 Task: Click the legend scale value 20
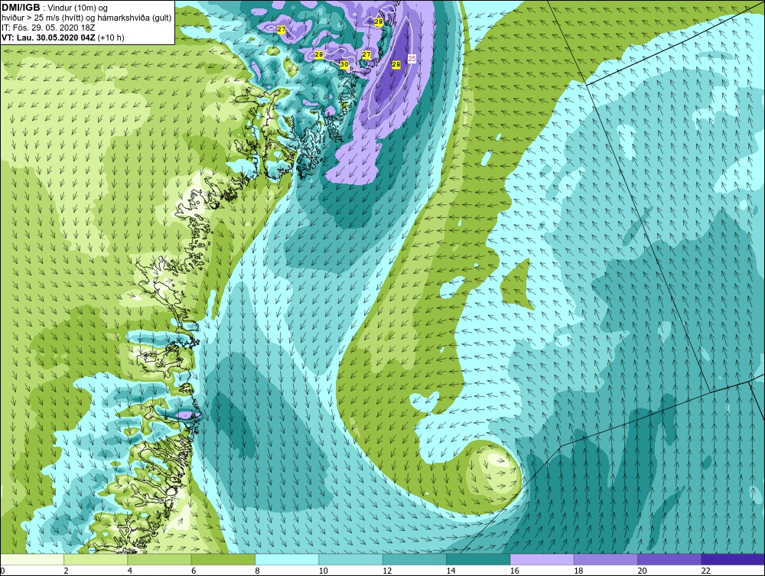[642, 571]
